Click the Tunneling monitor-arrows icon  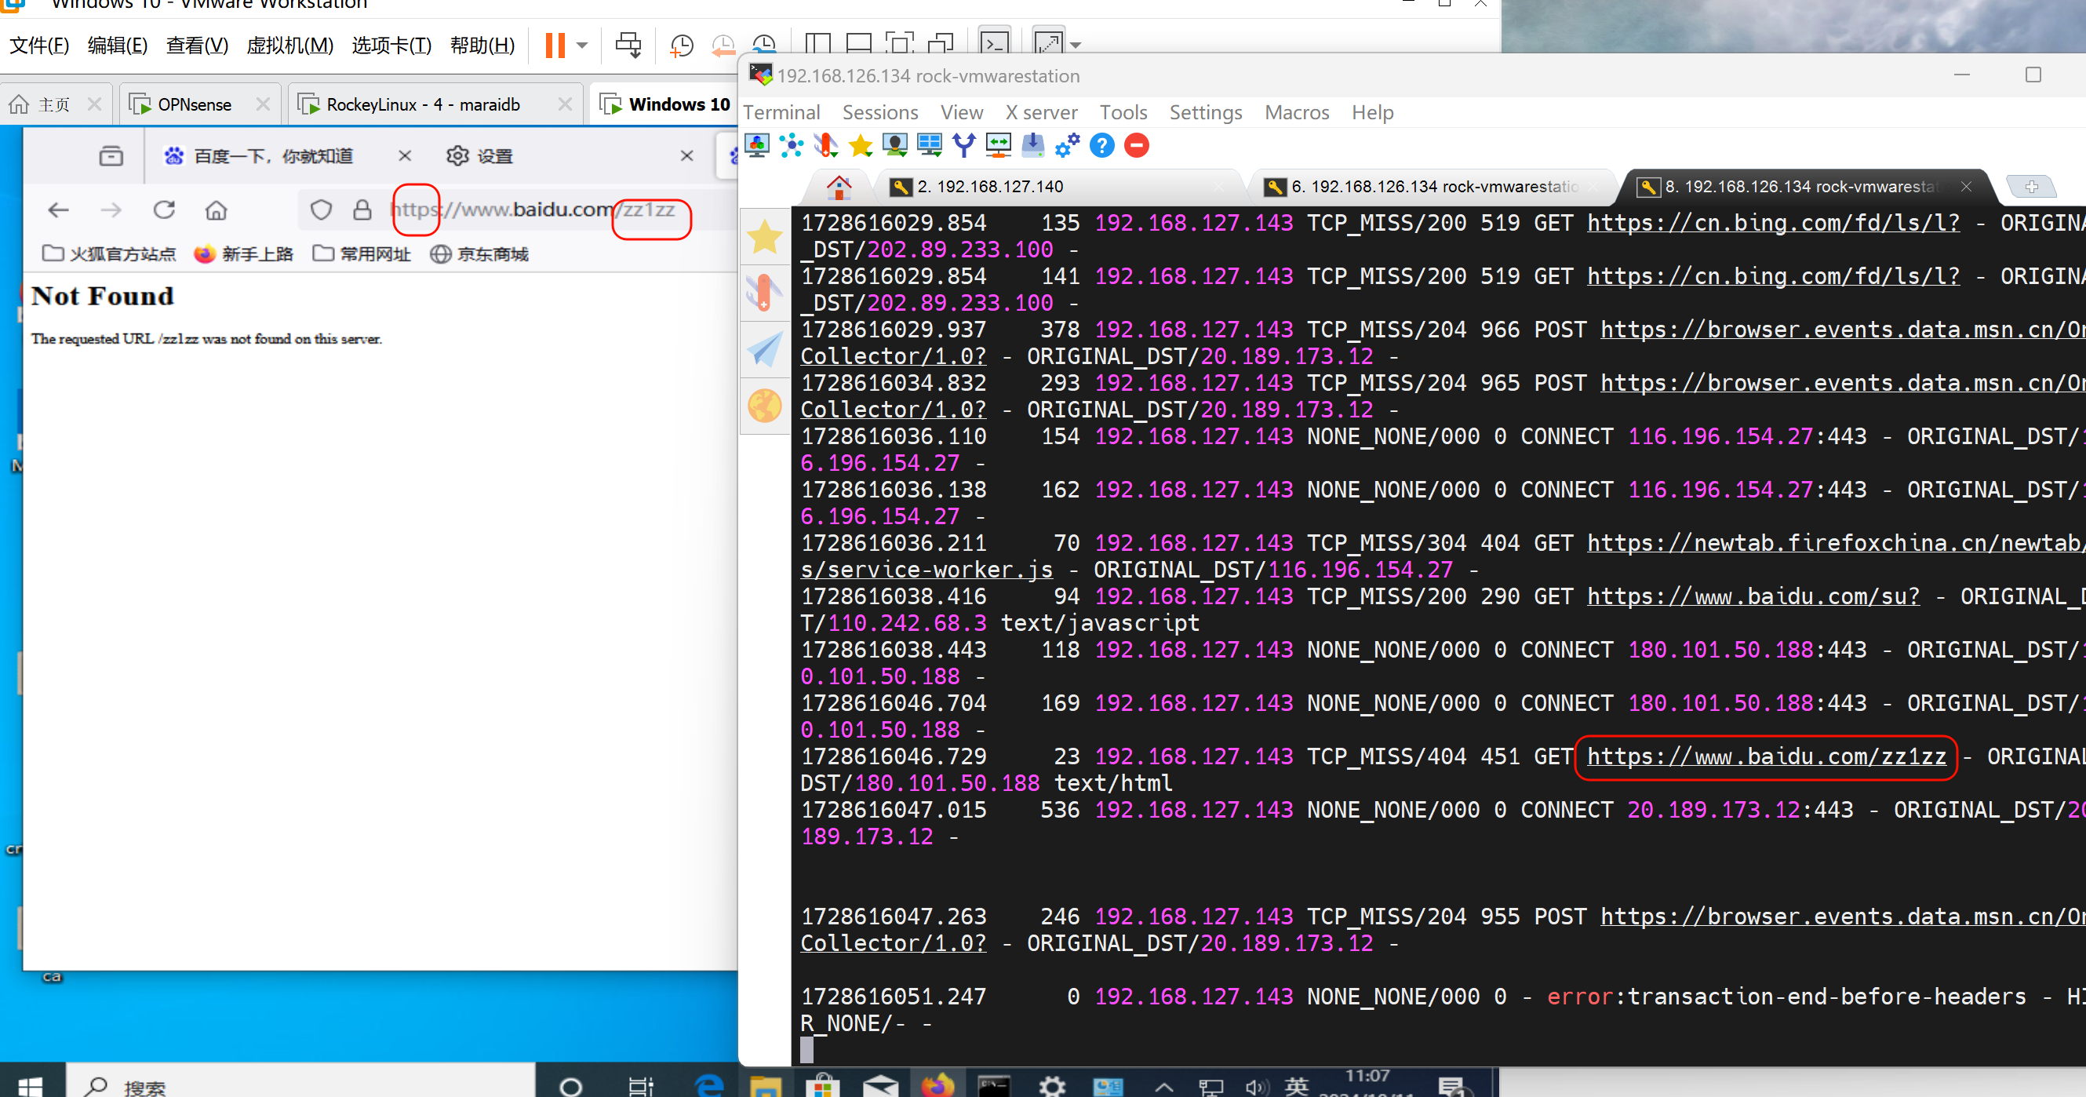pyautogui.click(x=998, y=146)
